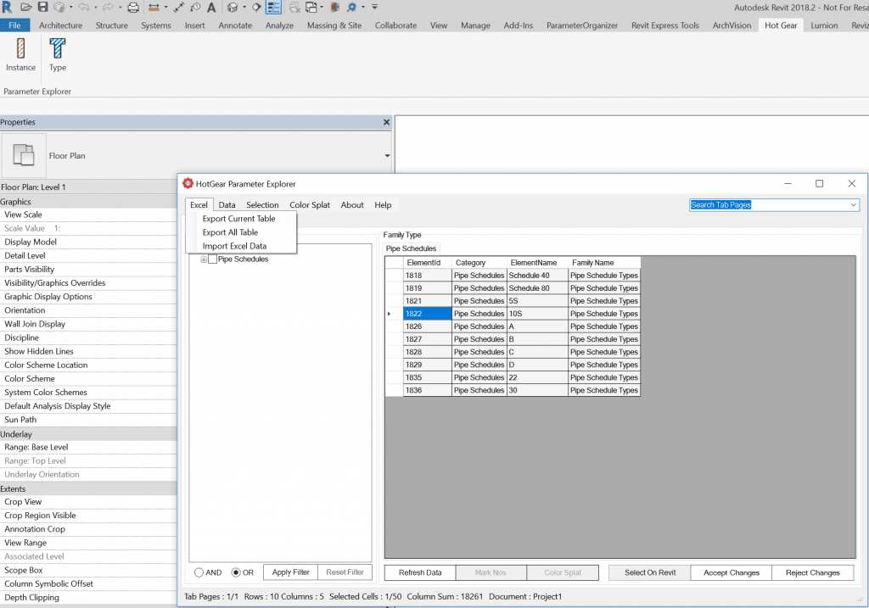Toggle the Thin Lines icon
This screenshot has height=608, width=869.
tap(275, 8)
